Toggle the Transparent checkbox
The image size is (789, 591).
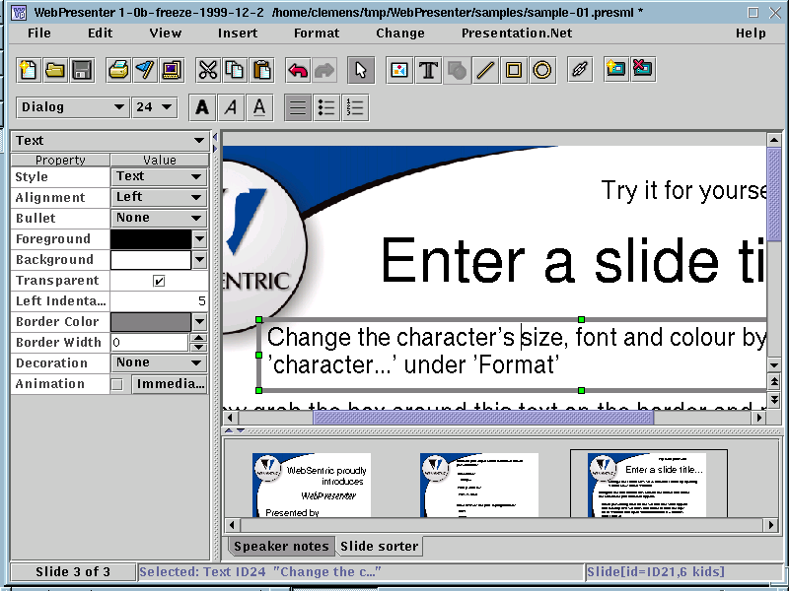click(159, 281)
